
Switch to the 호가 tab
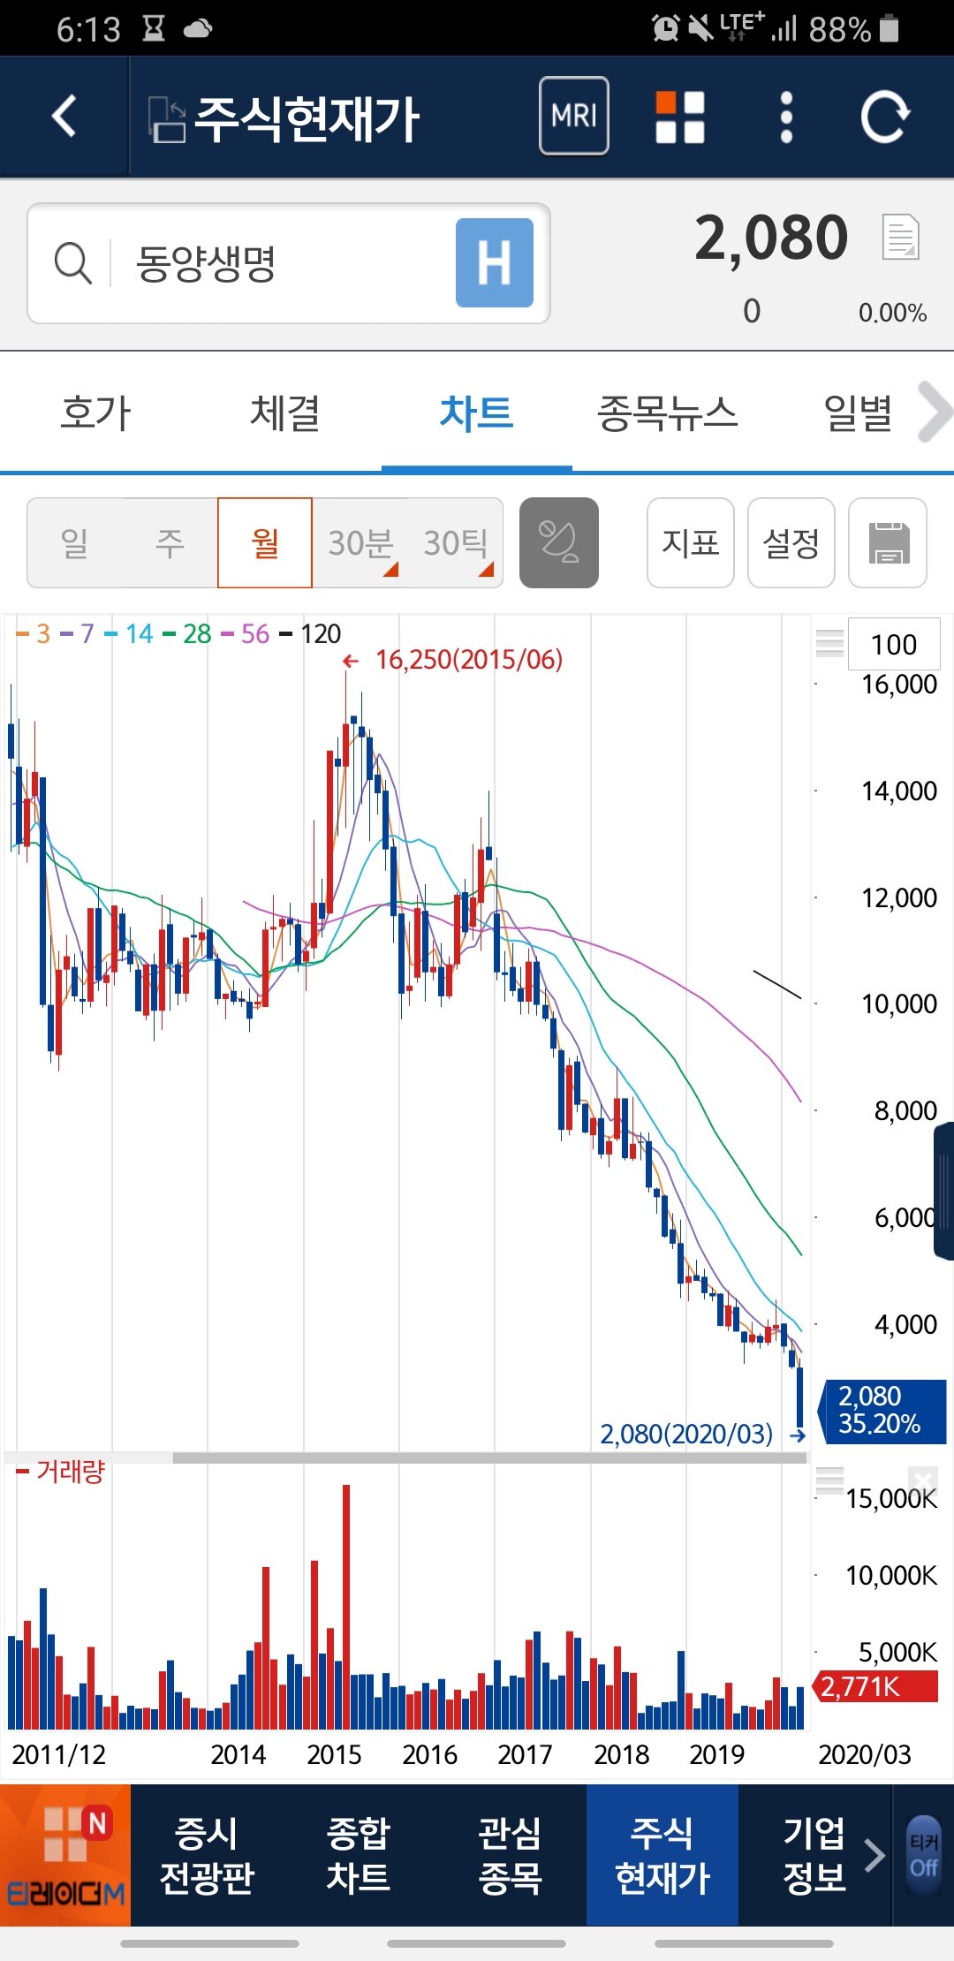[95, 413]
